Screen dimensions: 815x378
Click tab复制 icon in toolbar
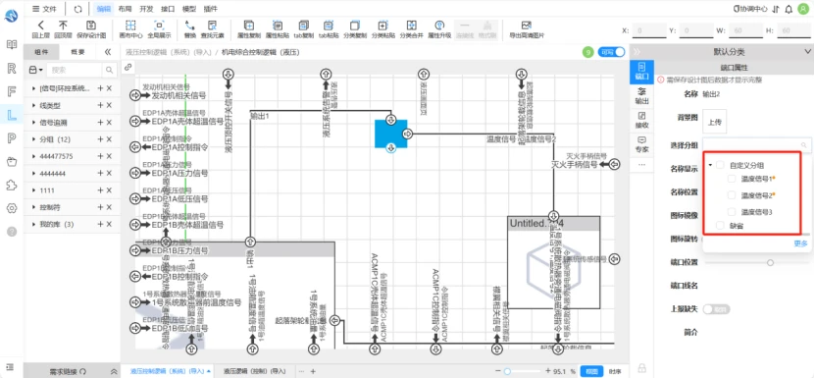coord(304,25)
